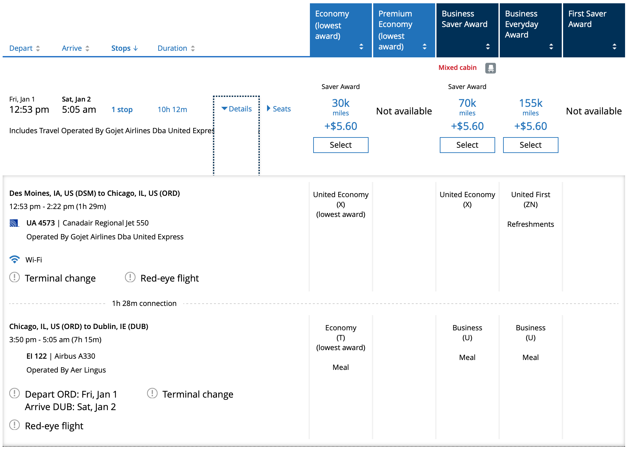This screenshot has height=451, width=631.
Task: Click the Red-eye flight icon on the Aer Lingus segment
Action: (x=14, y=425)
